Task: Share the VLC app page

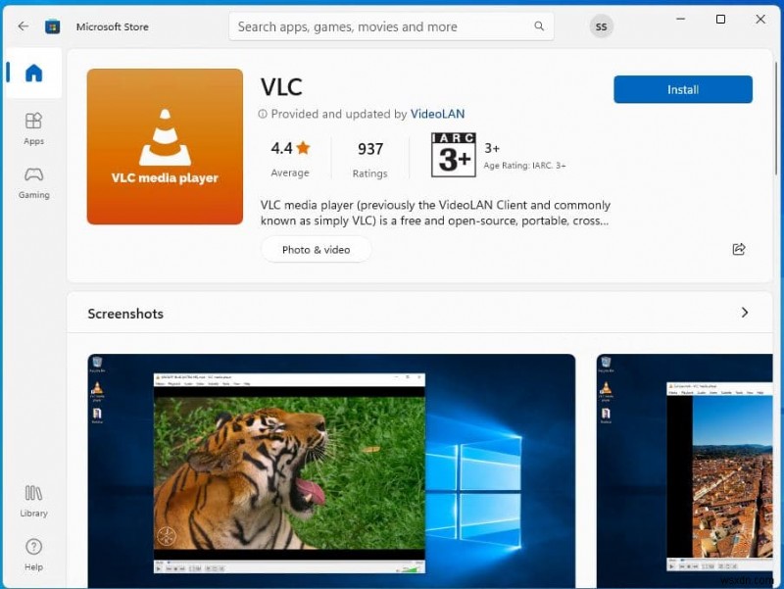Action: pos(739,249)
